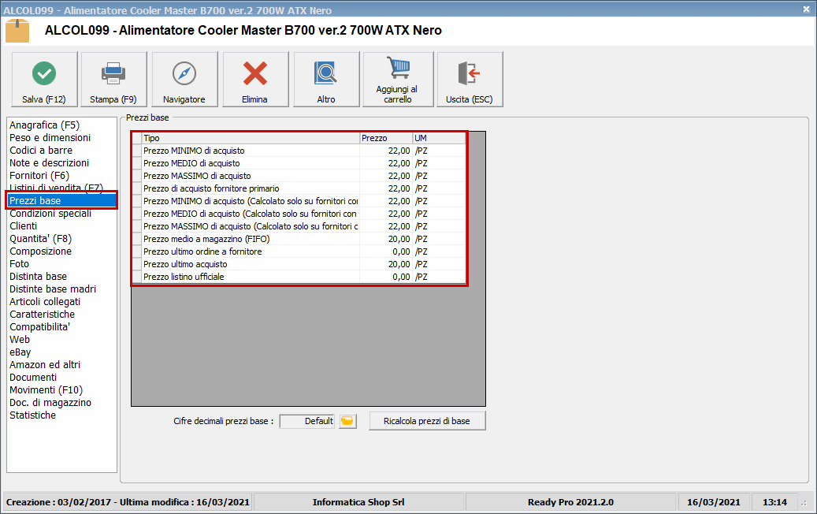
Task: Click Informatica Shop Srl in status bar
Action: click(x=358, y=502)
